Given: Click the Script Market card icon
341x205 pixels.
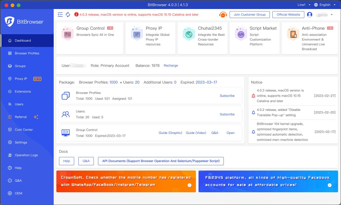Looking at the screenshot, I should pyautogui.click(x=241, y=33).
